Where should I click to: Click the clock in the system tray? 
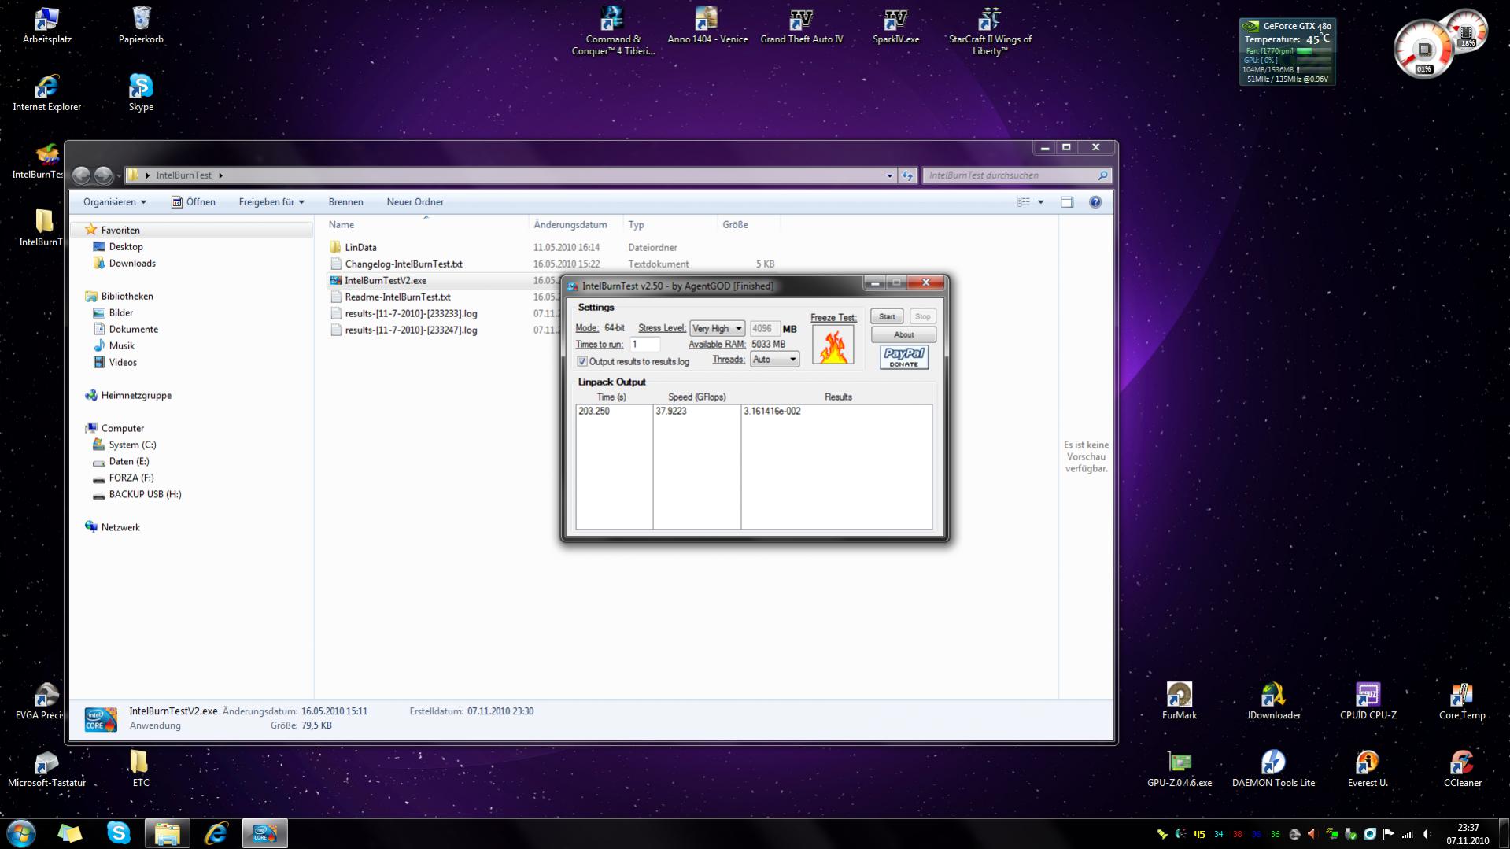[x=1468, y=834]
